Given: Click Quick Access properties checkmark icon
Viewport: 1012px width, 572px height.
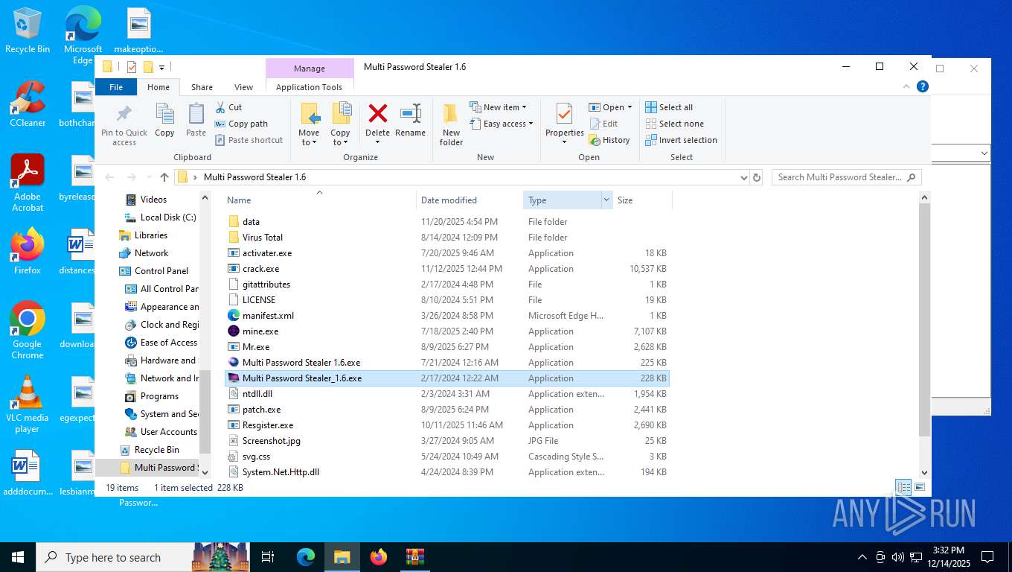Looking at the screenshot, I should (x=132, y=67).
